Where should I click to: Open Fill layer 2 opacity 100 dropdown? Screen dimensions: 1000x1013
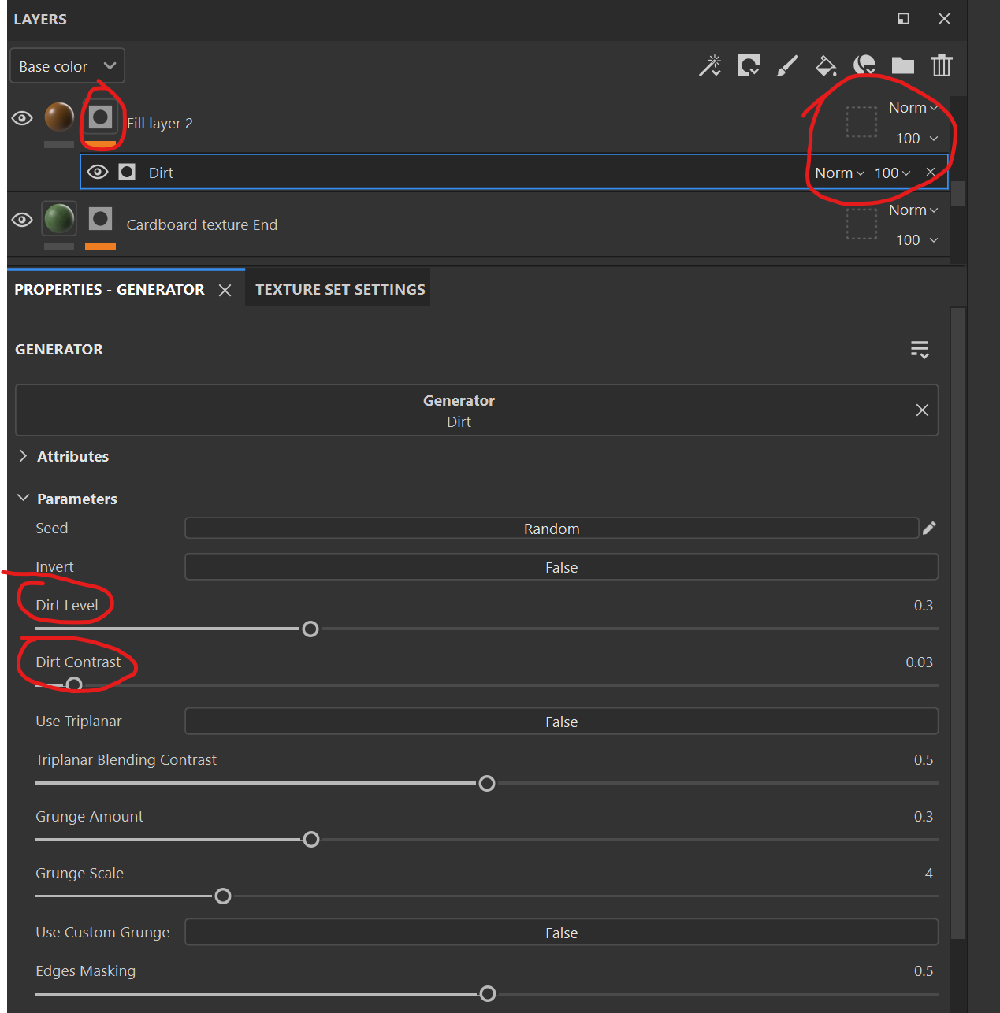click(x=916, y=139)
